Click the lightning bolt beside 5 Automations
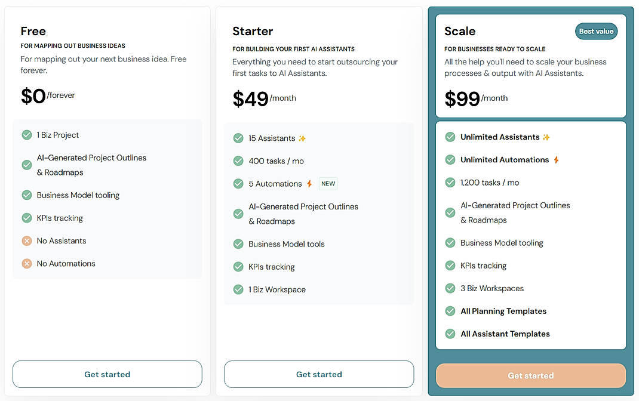Viewport: 639px width, 401px height. coord(309,183)
